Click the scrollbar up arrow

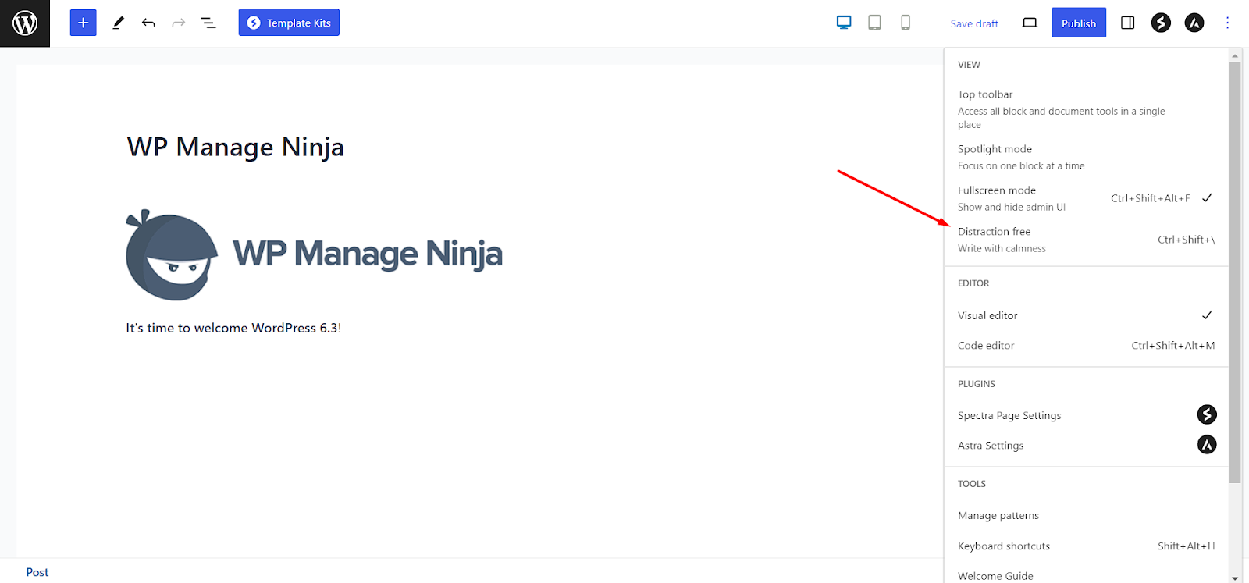1235,55
